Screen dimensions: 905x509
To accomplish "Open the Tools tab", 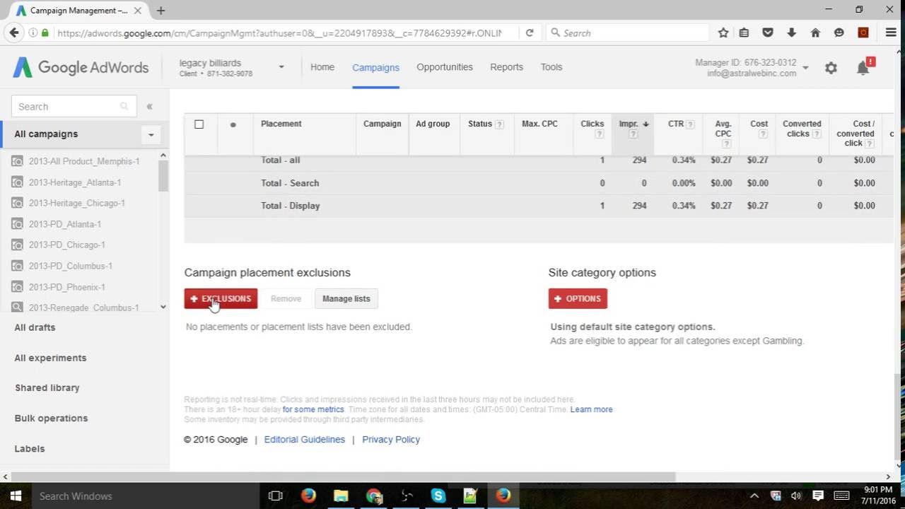I will 551,67.
